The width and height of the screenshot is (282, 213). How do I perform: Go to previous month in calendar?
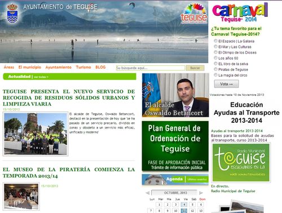click(x=148, y=193)
